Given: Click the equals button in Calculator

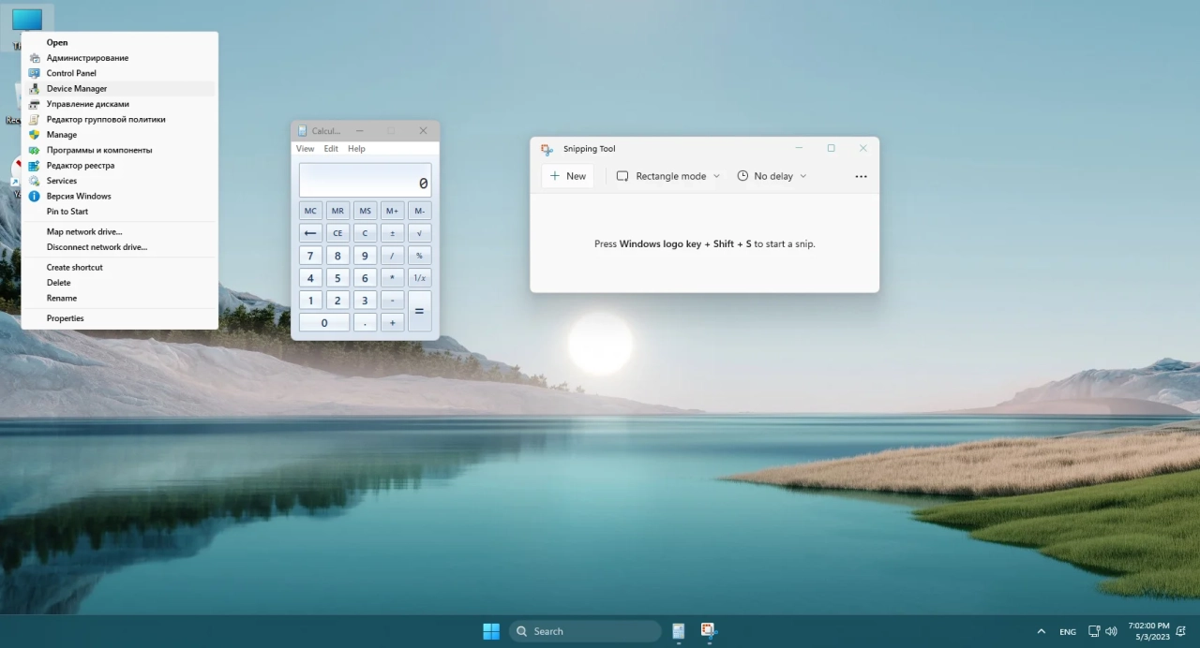Looking at the screenshot, I should pos(420,312).
